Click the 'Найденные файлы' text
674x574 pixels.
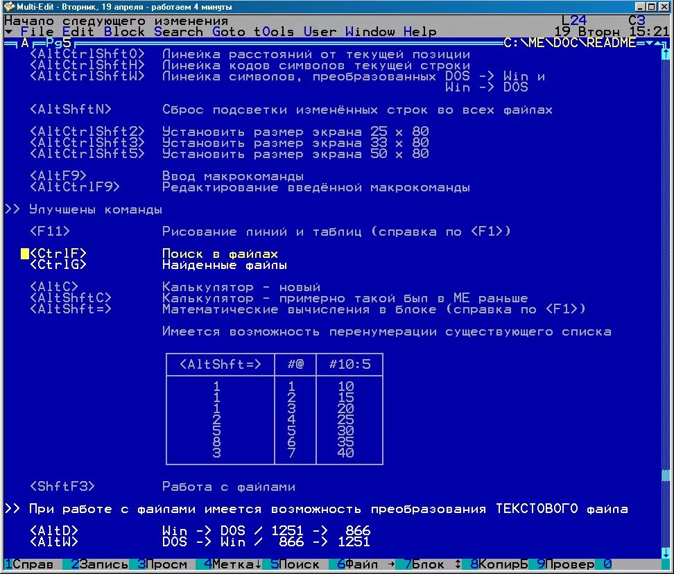click(225, 265)
